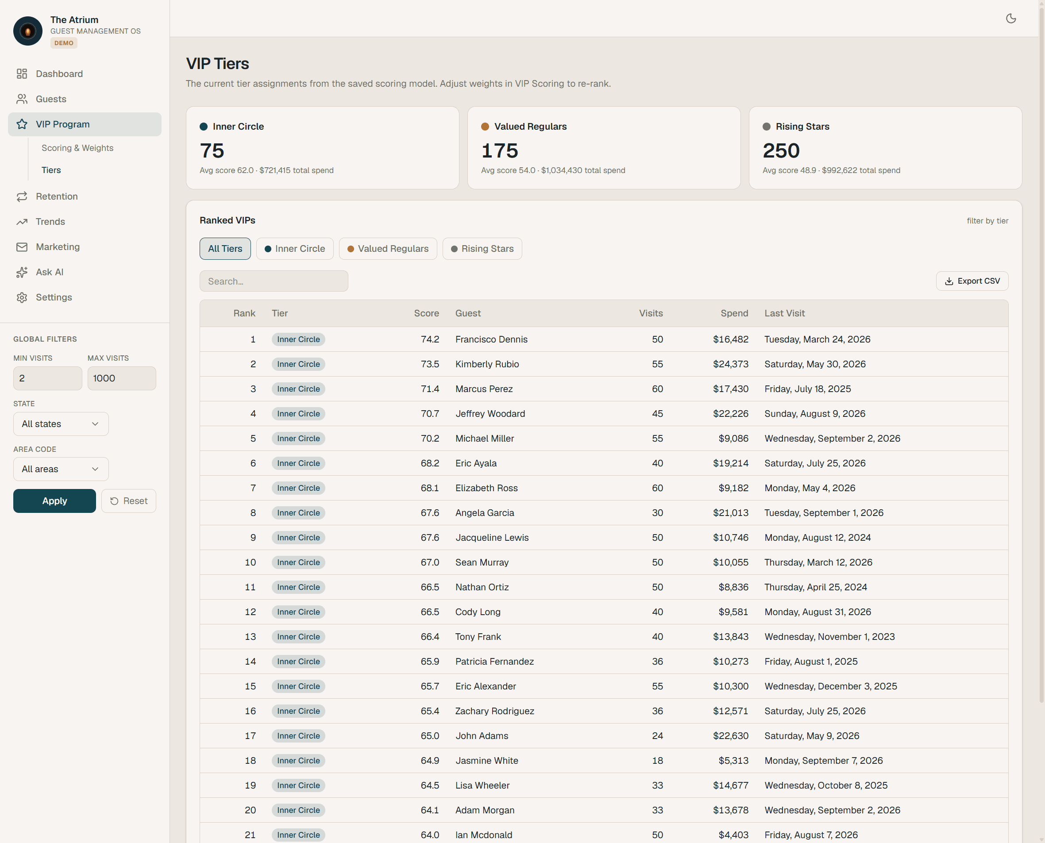Filter table by Inner Circle tier
The width and height of the screenshot is (1045, 843).
[295, 249]
